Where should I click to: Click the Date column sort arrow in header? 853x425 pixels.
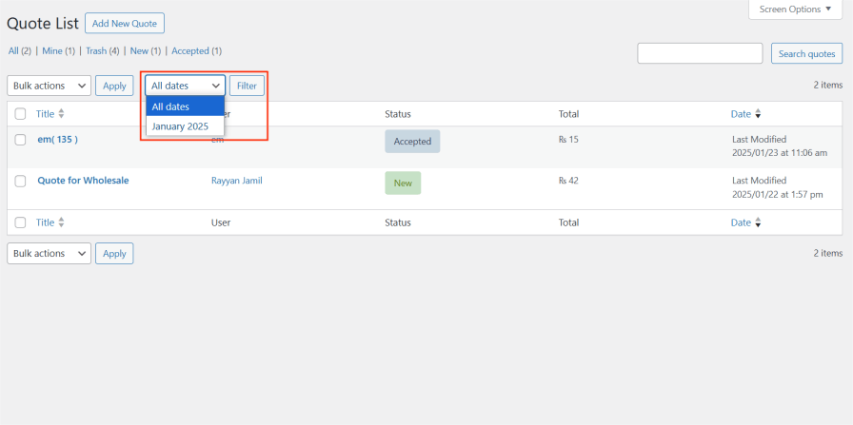[x=757, y=114]
